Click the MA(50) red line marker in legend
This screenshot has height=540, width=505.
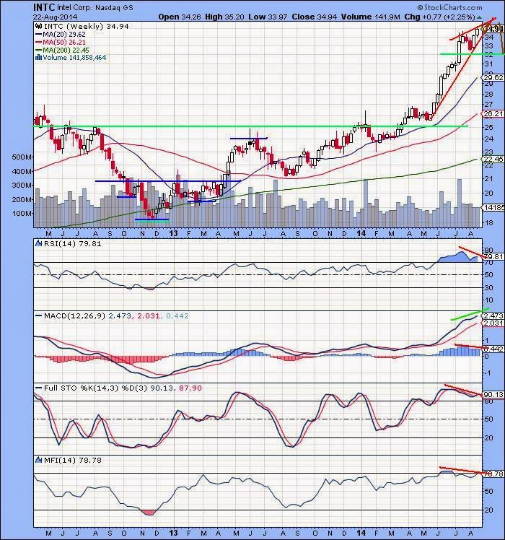pyautogui.click(x=38, y=42)
